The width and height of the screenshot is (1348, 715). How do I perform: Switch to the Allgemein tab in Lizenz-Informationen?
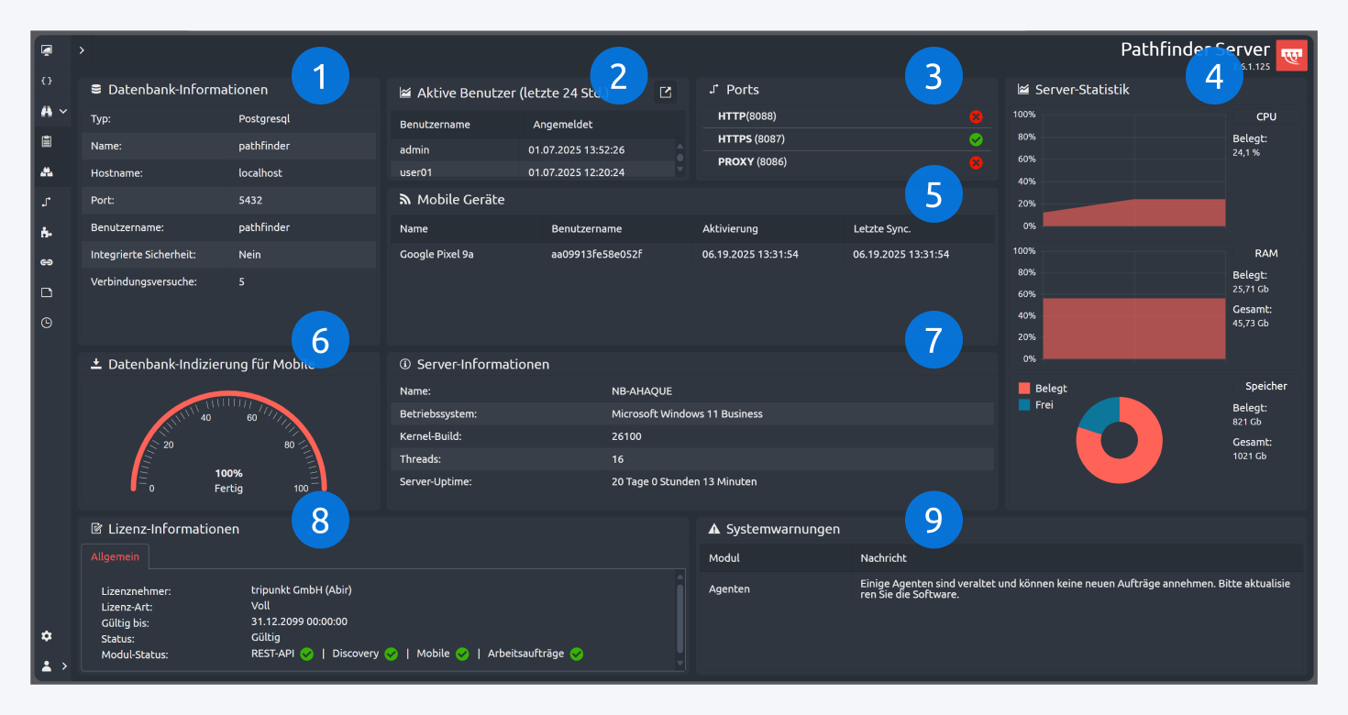[x=115, y=556]
